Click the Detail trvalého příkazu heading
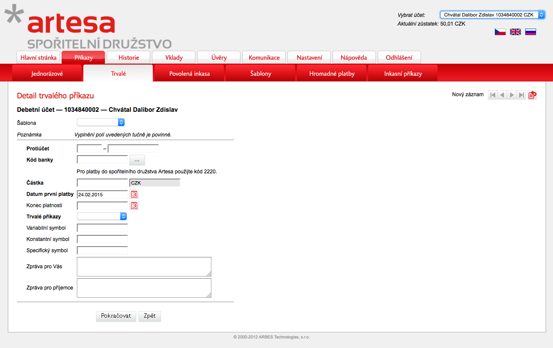553x348 pixels. [55, 96]
